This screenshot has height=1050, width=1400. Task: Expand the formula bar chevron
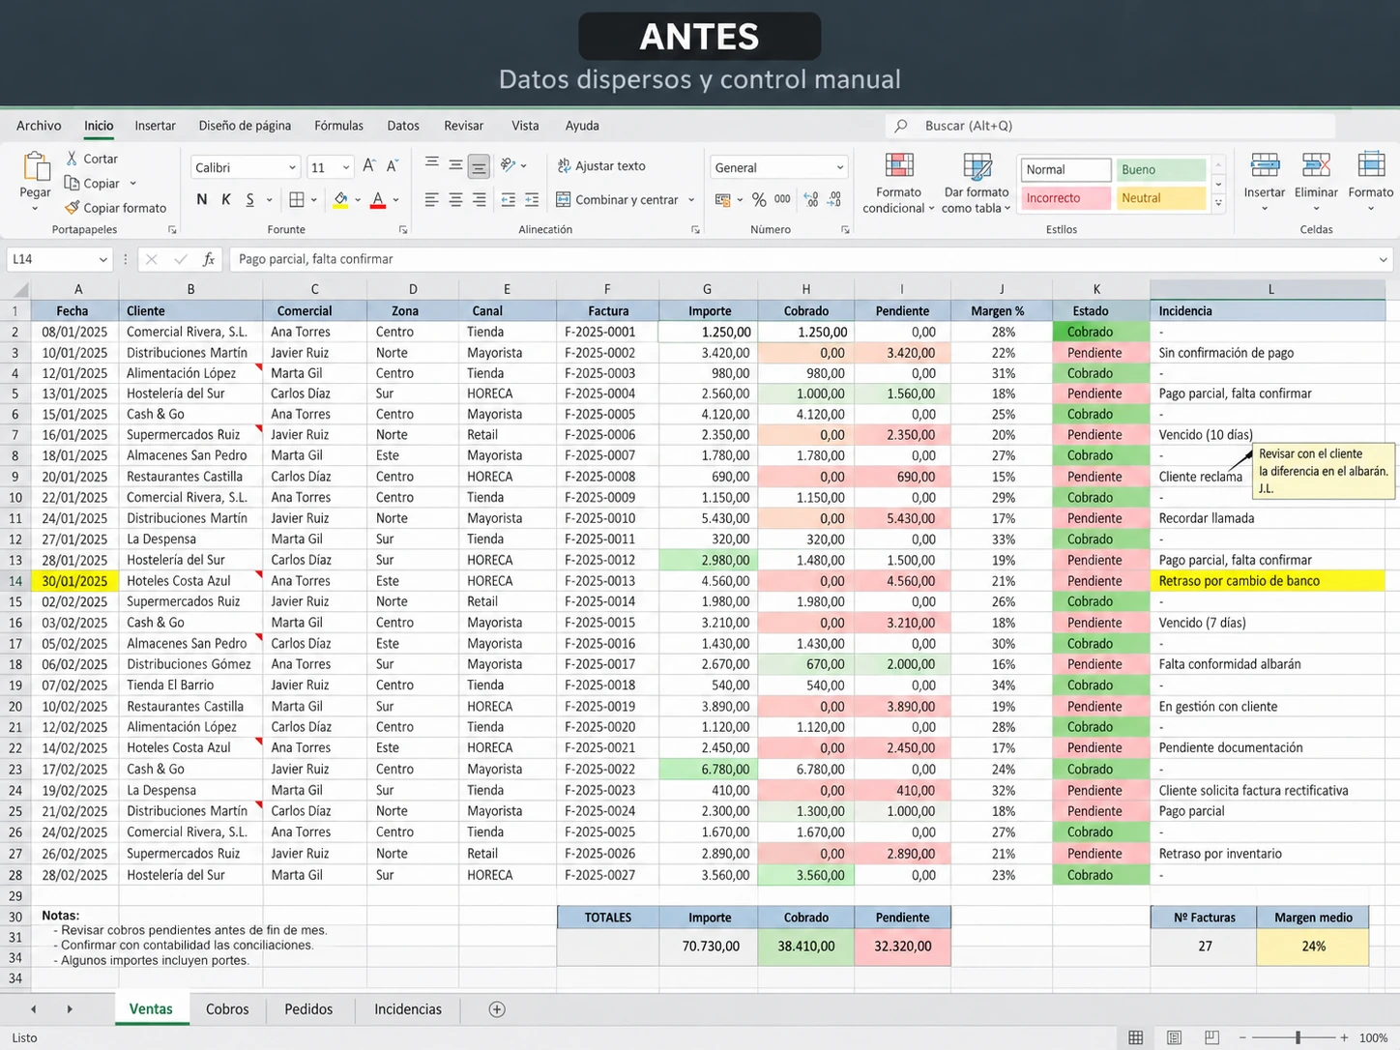(x=1384, y=259)
